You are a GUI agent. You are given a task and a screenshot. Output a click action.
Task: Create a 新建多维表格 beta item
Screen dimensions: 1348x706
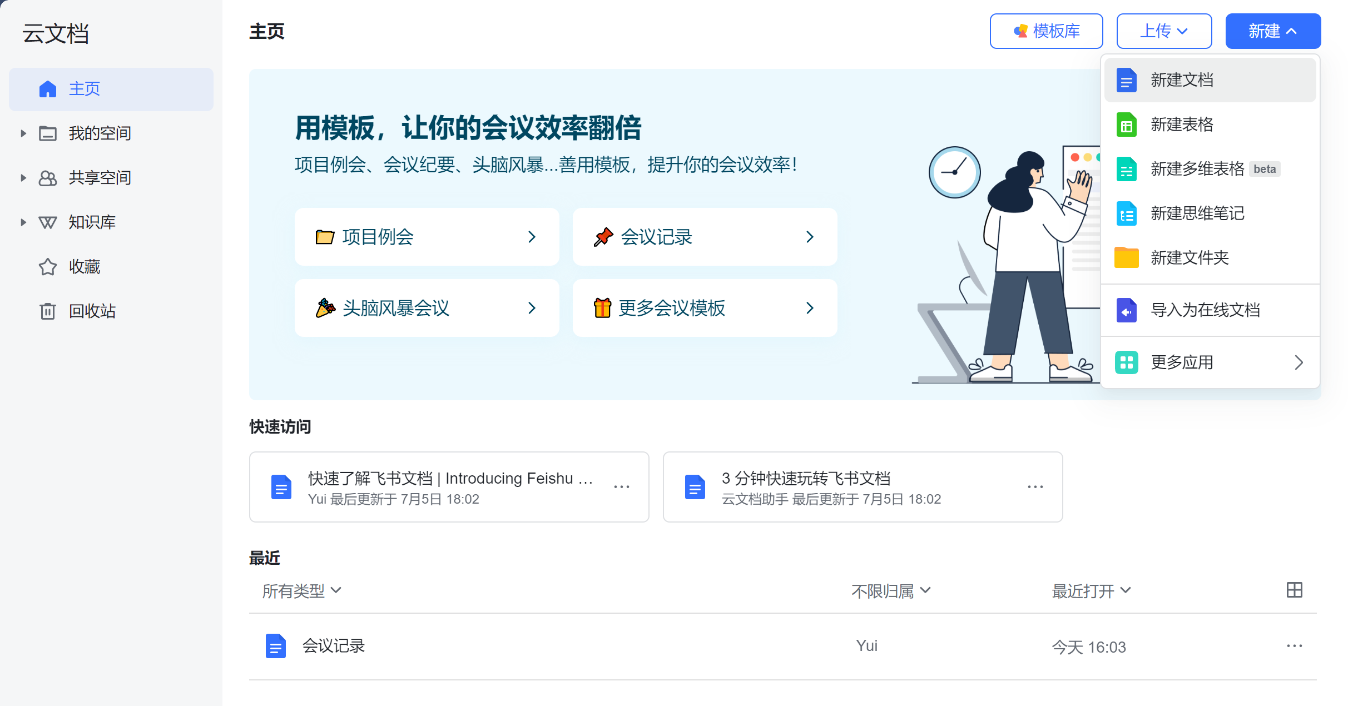coord(1197,169)
